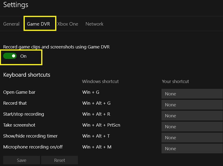This screenshot has width=223, height=166.
Task: Click the Win + Alt + R text
Action: coord(96,114)
